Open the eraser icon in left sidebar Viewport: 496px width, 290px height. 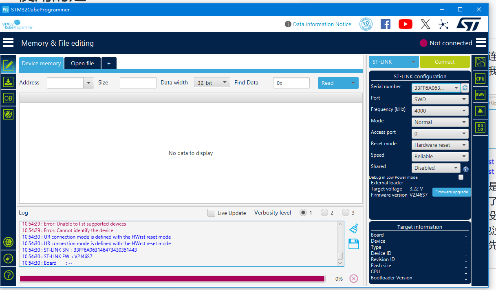(9, 259)
